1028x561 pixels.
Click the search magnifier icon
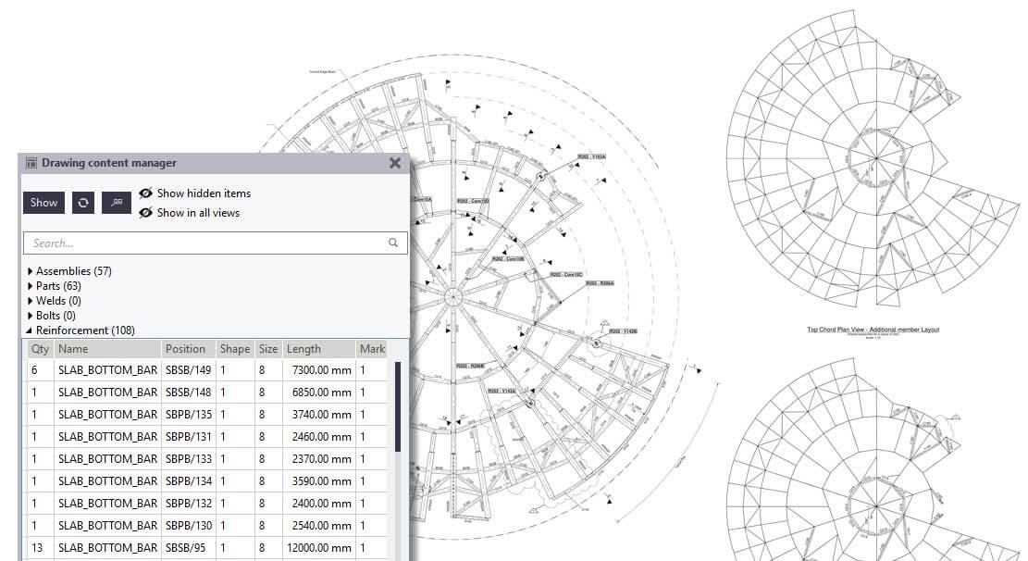[x=393, y=243]
